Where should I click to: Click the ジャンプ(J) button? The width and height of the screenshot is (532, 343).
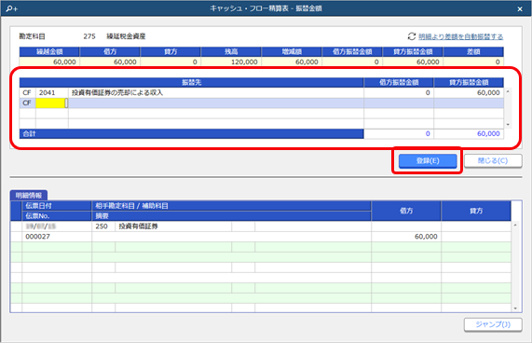point(493,324)
